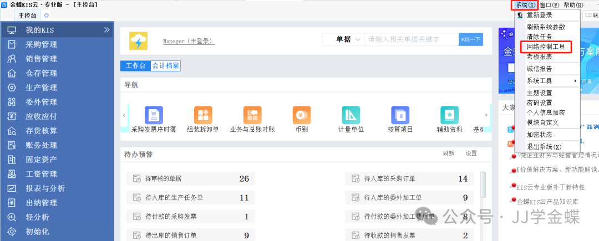Viewport: 599px width, 241px height.
Task: Open the 采购发票序时簿 navigation icon
Action: [154, 115]
